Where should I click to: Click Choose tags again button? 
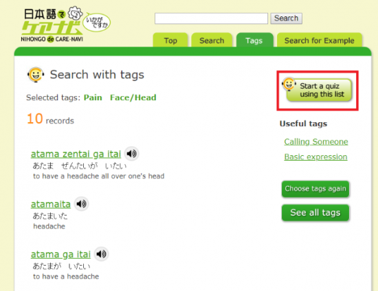click(315, 189)
